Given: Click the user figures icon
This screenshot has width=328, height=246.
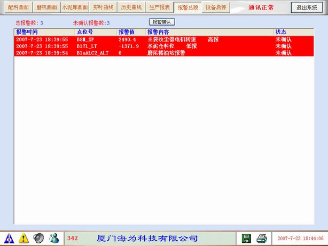Looking at the screenshot, I should (54, 239).
